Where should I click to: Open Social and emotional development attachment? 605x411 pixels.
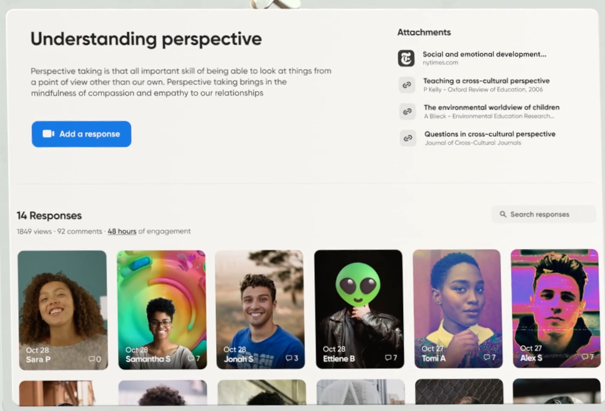(x=484, y=54)
